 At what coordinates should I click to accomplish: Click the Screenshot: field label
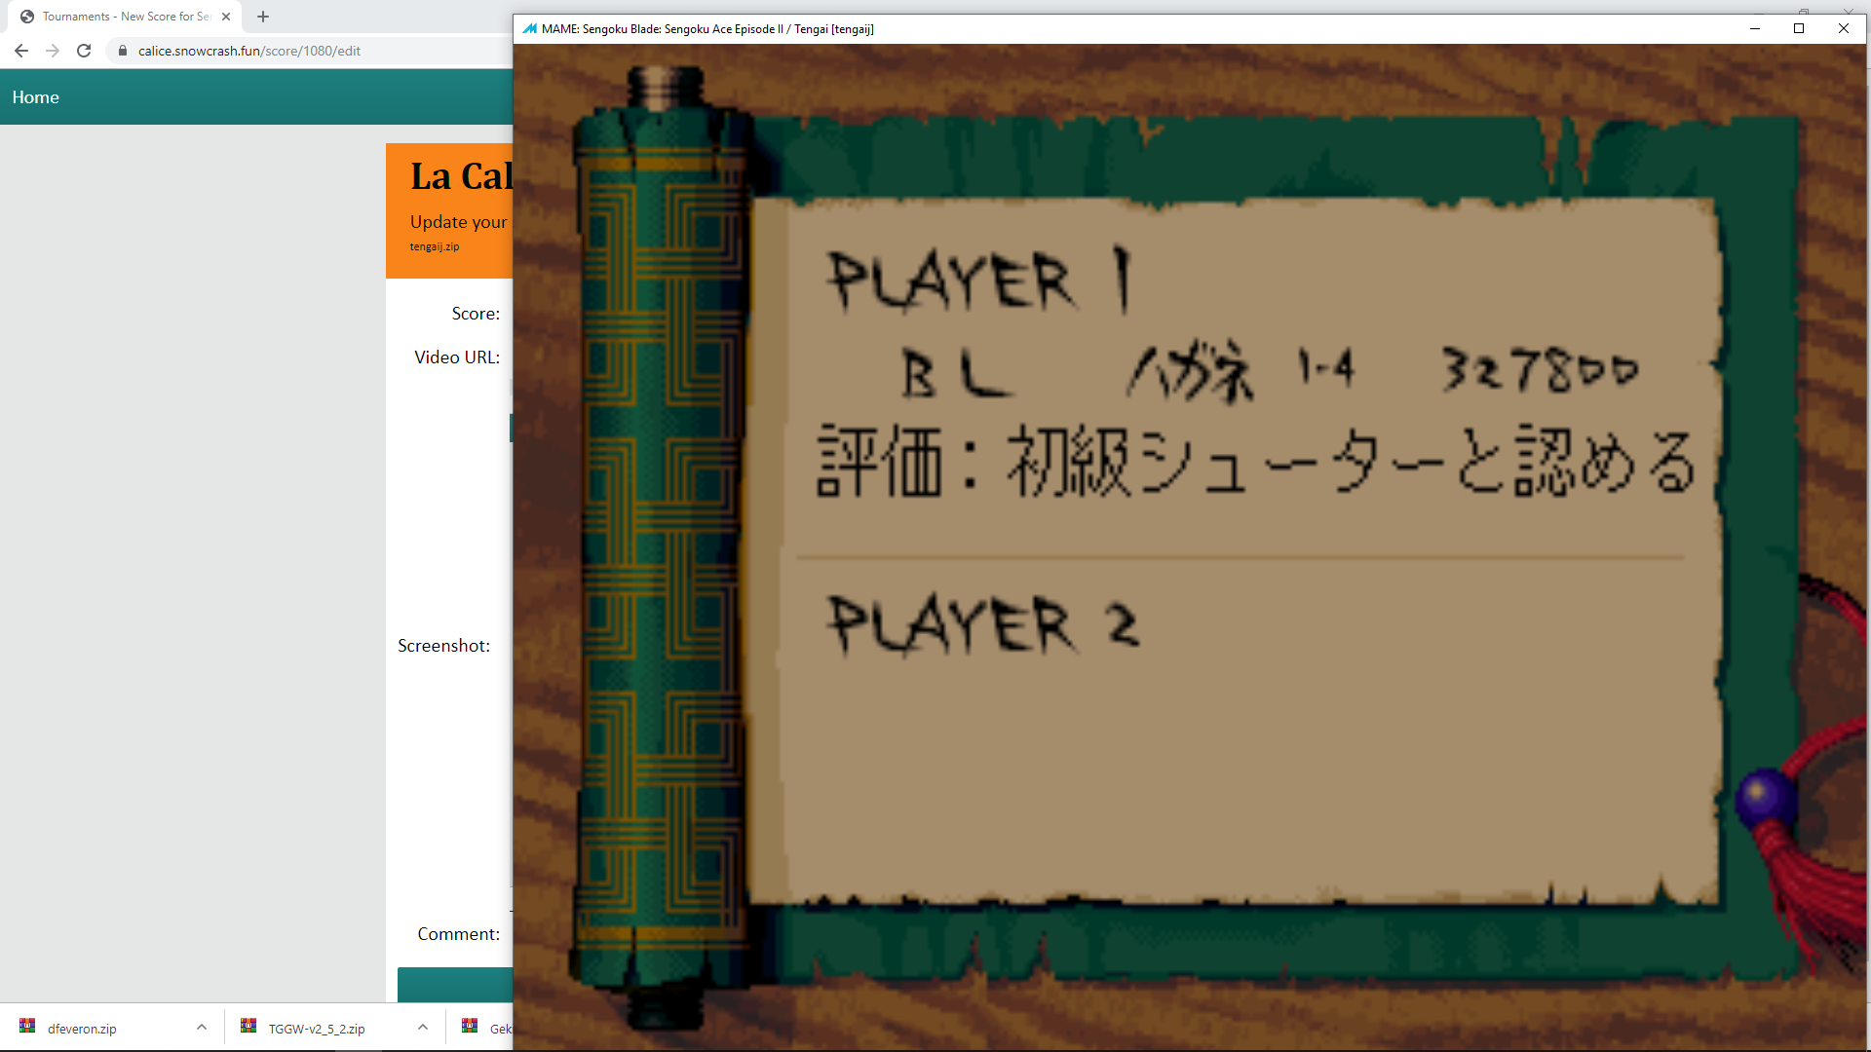[x=443, y=646]
